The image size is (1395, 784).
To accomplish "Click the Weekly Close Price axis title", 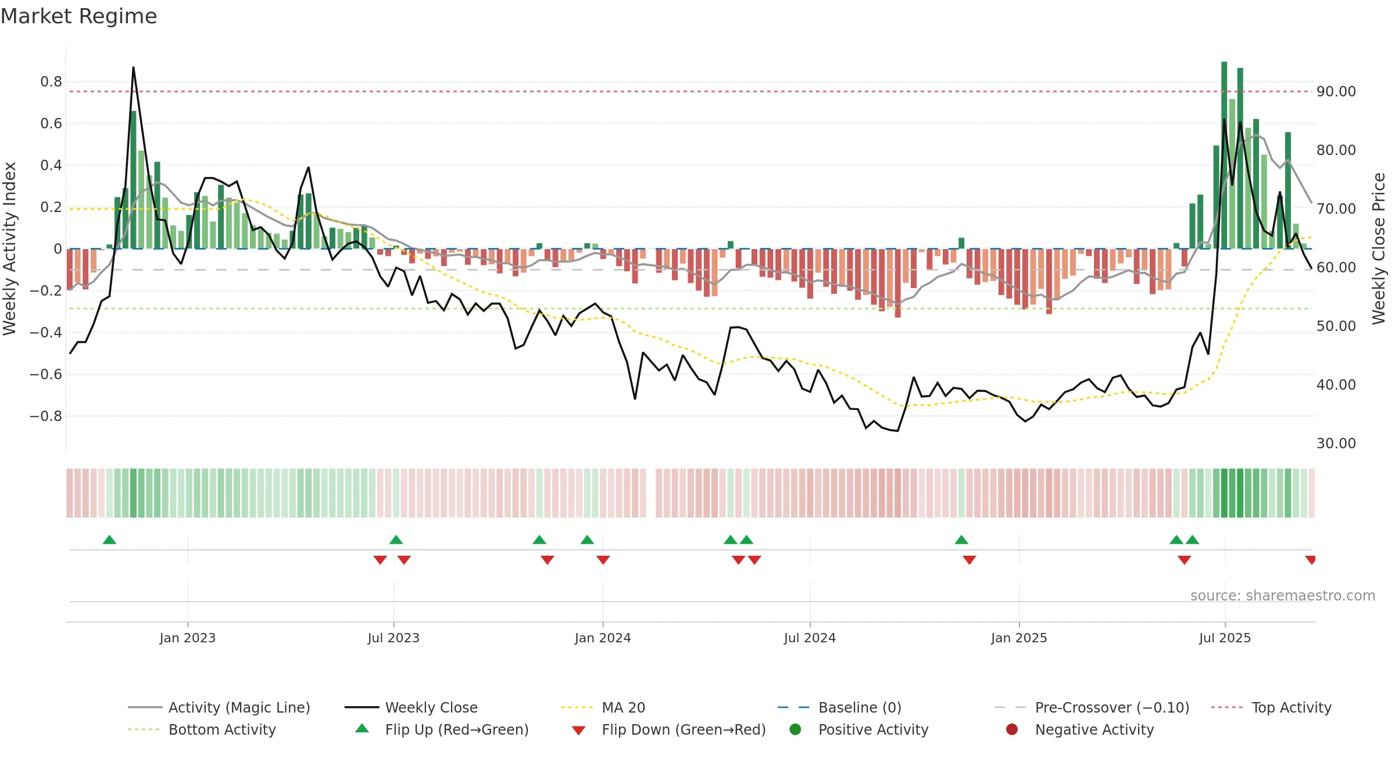I will click(1379, 249).
